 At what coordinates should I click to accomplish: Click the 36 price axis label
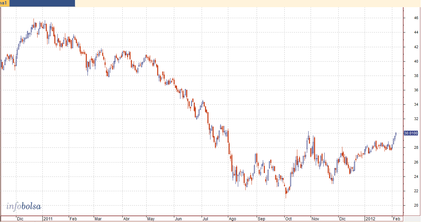point(417,90)
